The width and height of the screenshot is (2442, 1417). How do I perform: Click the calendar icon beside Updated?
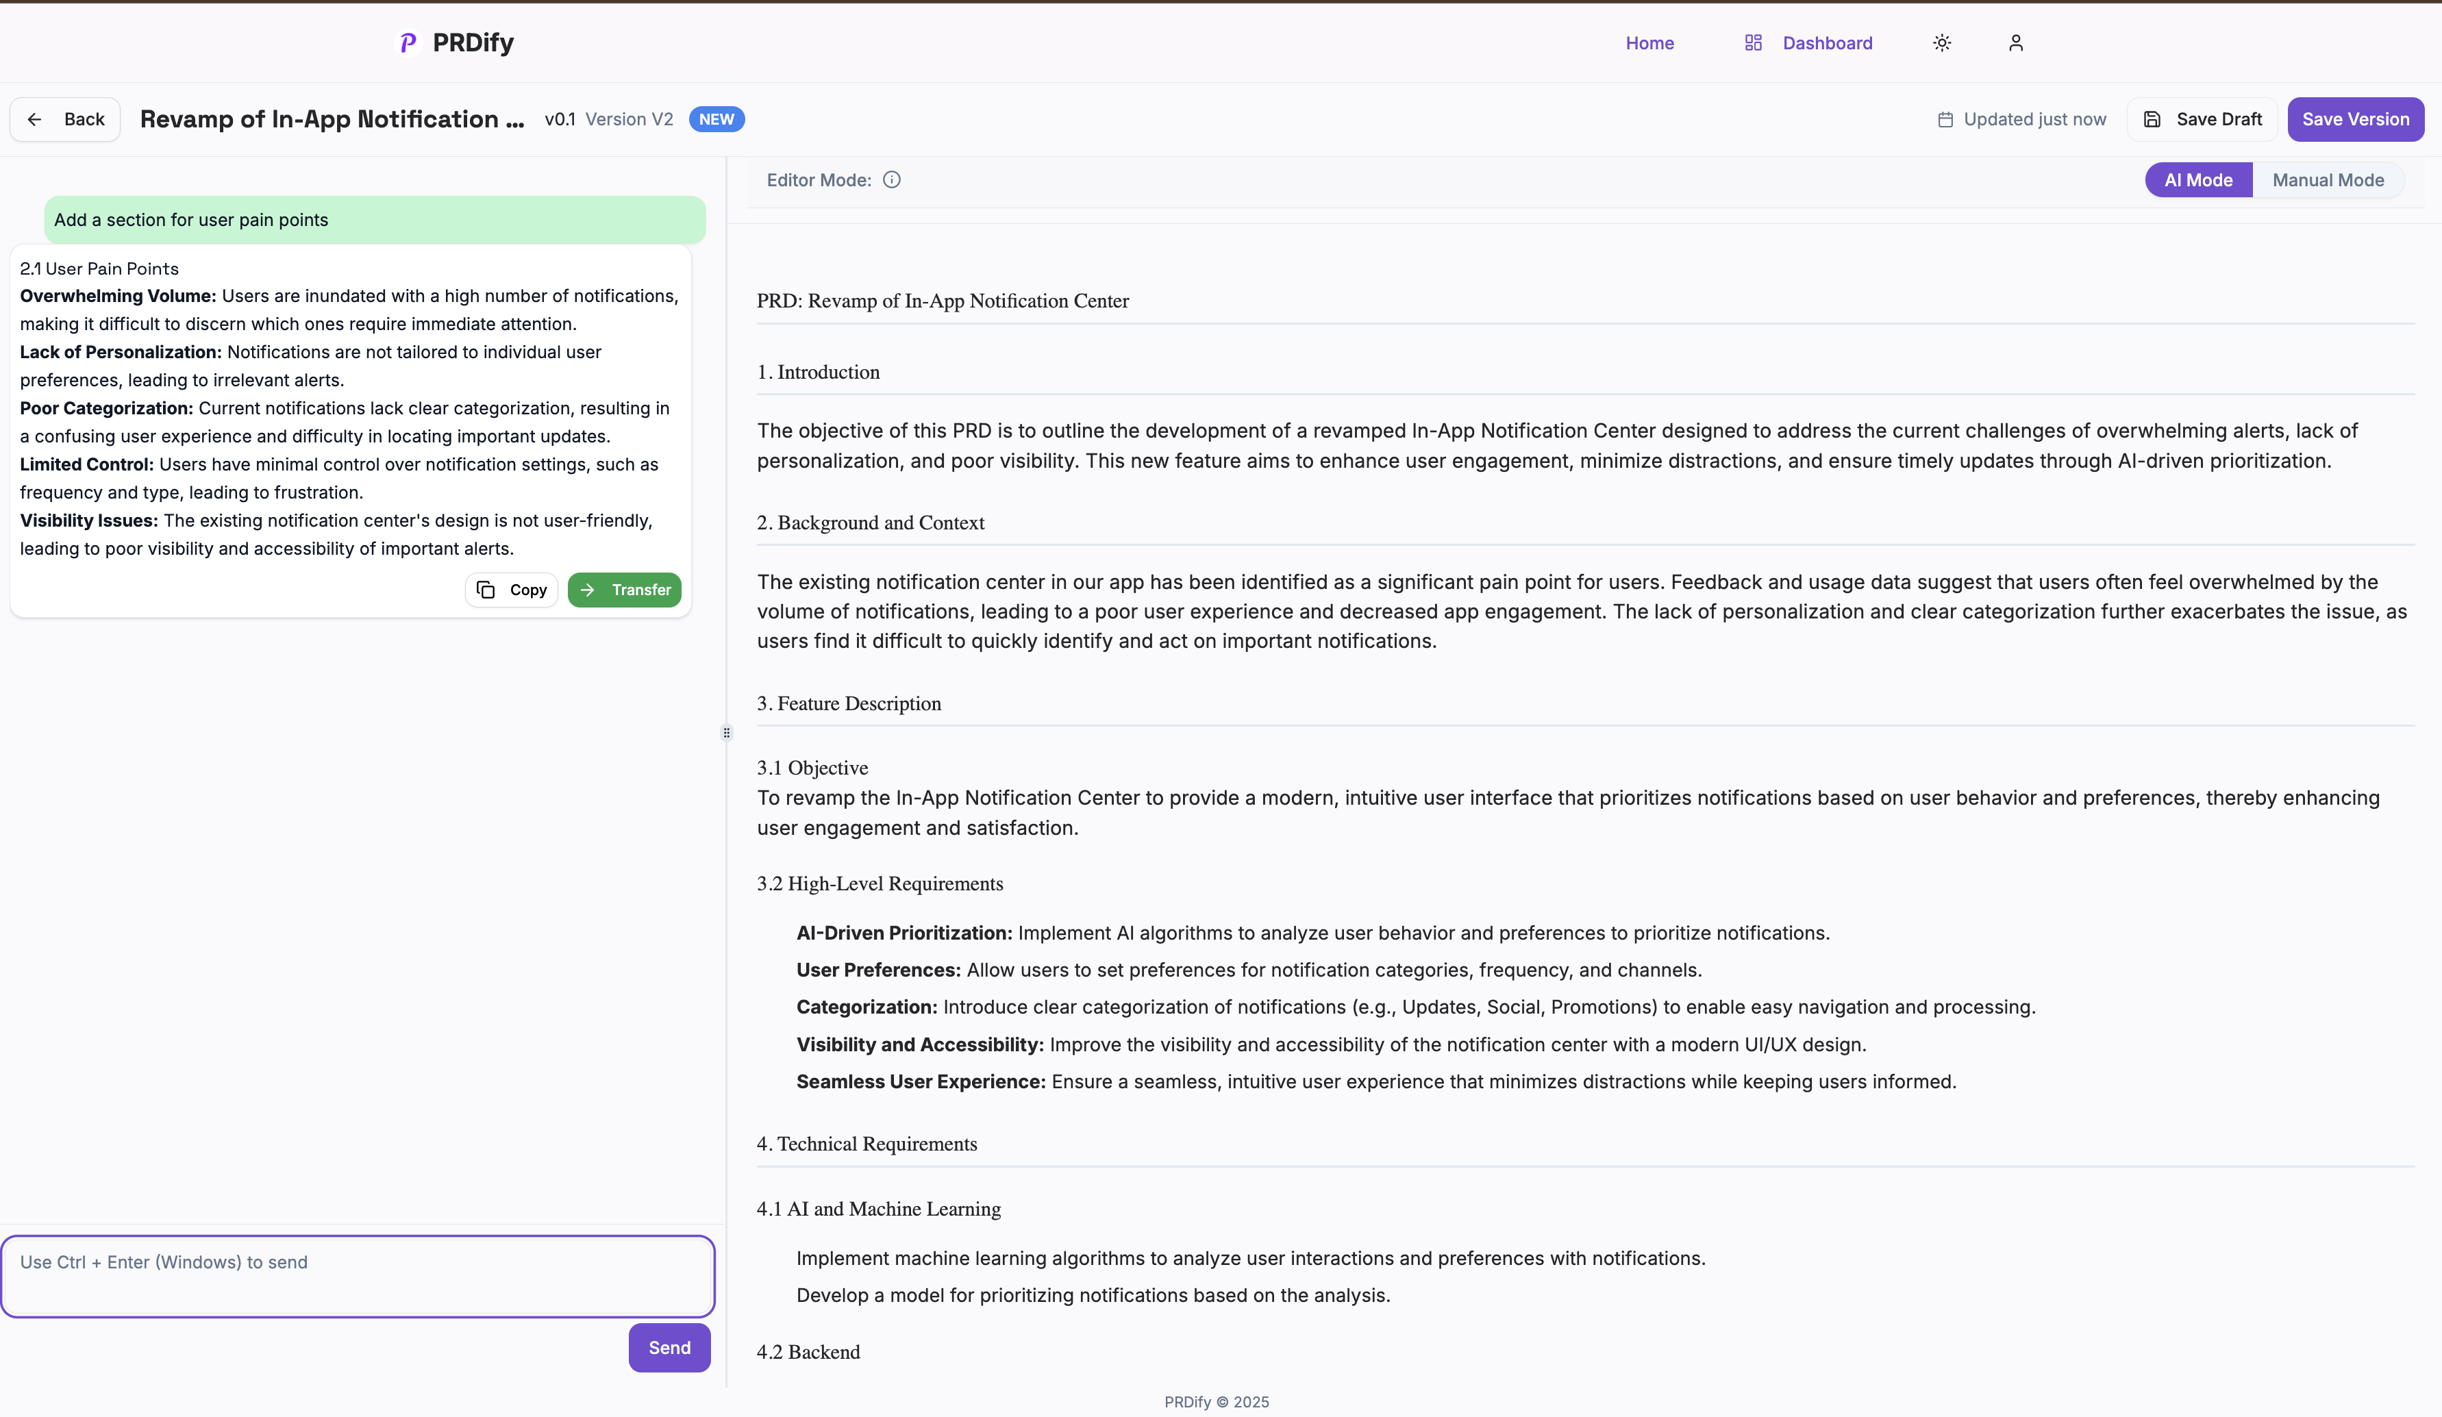(x=1945, y=120)
